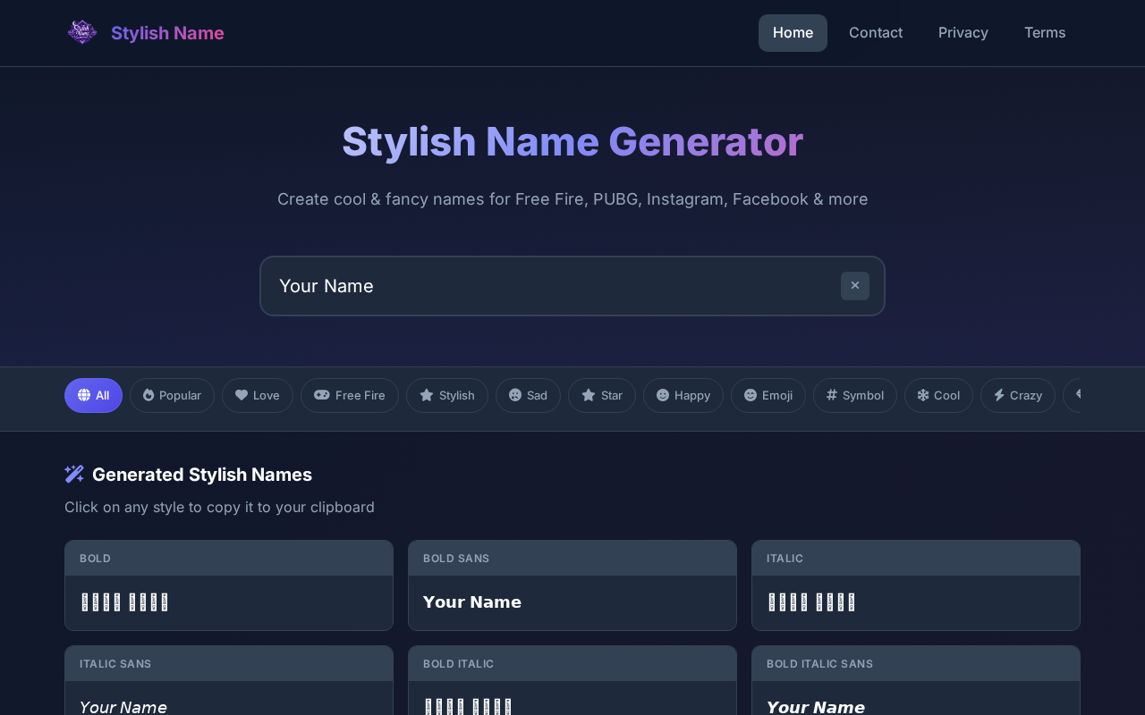The image size is (1145, 715).
Task: Copy the Bold Sans style name
Action: pos(572,585)
